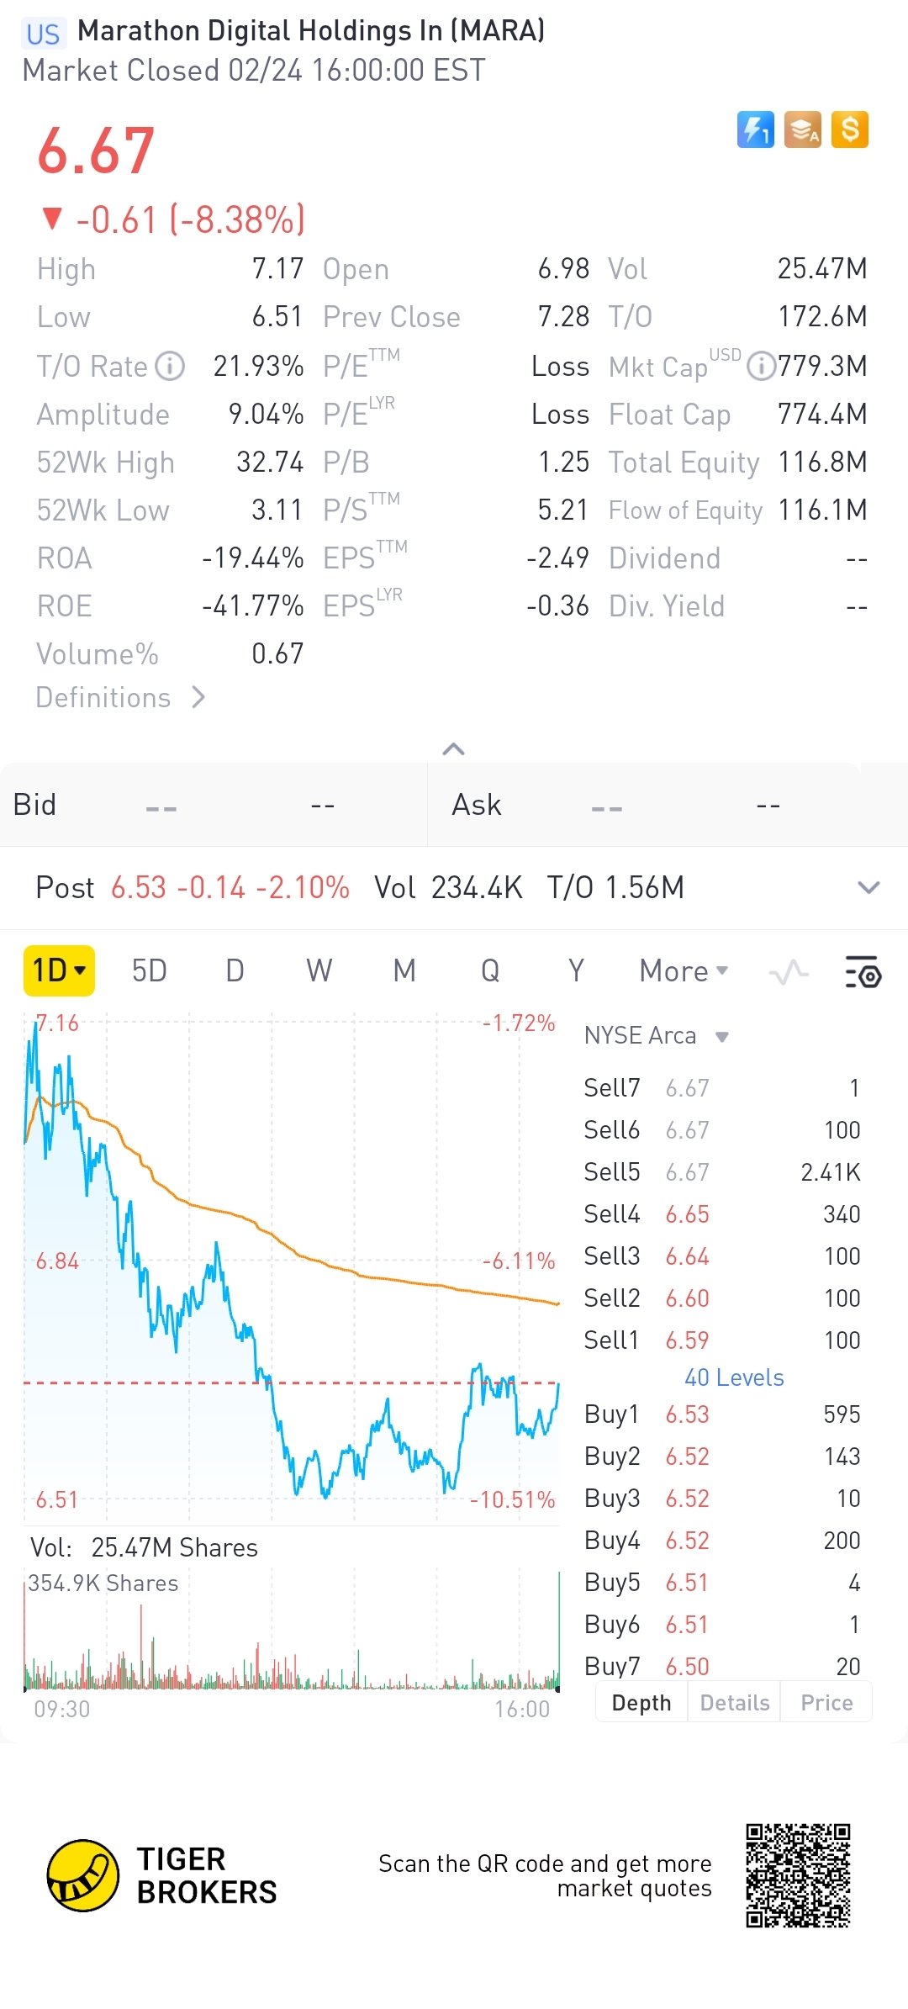Tap the Buy6 order book row
Screen dimensions: 908x2009
722,1625
